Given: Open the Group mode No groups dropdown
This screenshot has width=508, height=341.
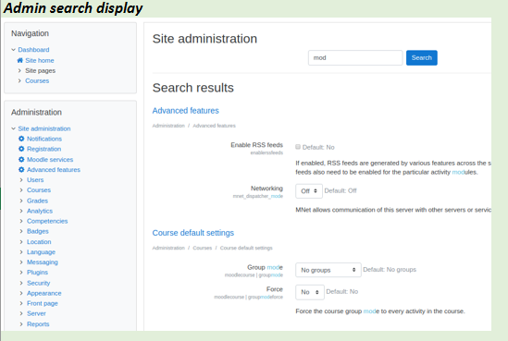Looking at the screenshot, I should click(x=328, y=270).
